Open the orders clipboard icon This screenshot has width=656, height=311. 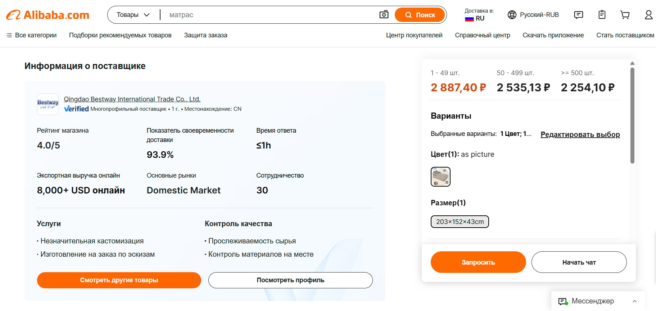(x=602, y=15)
